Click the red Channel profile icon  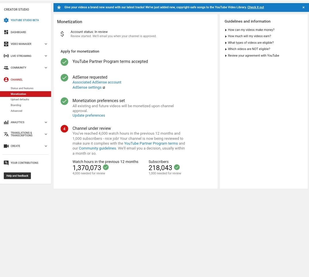coord(6,79)
